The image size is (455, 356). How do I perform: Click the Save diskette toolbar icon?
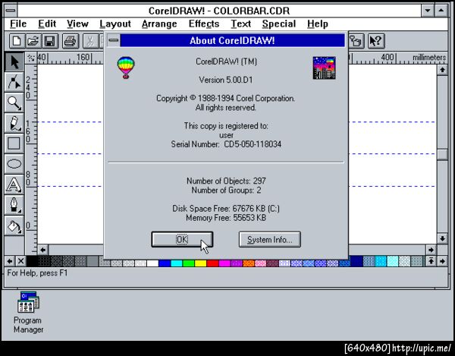50,41
